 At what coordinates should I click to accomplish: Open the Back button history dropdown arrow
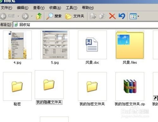click(19, 16)
